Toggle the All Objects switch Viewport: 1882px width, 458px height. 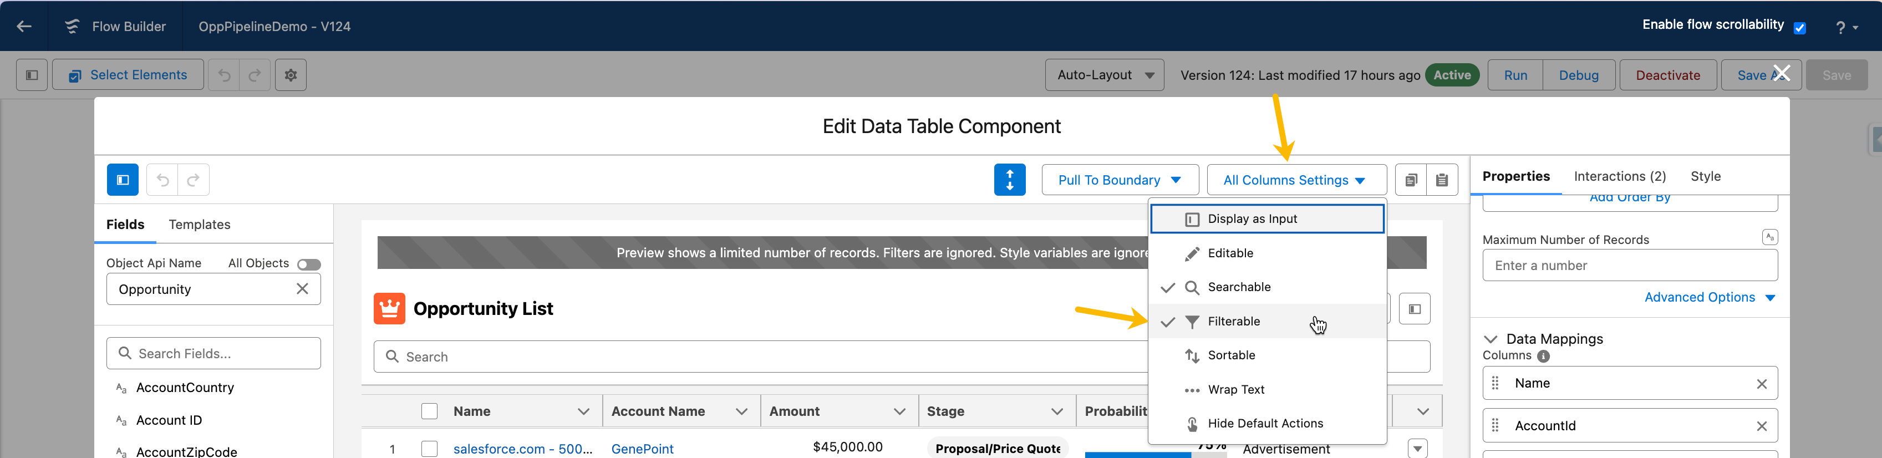coord(309,264)
